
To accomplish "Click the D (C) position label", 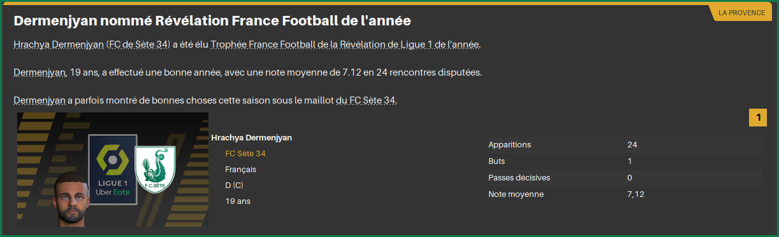I will [x=235, y=186].
